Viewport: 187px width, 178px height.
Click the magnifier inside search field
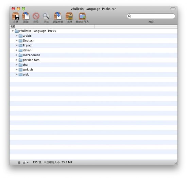pos(130,16)
